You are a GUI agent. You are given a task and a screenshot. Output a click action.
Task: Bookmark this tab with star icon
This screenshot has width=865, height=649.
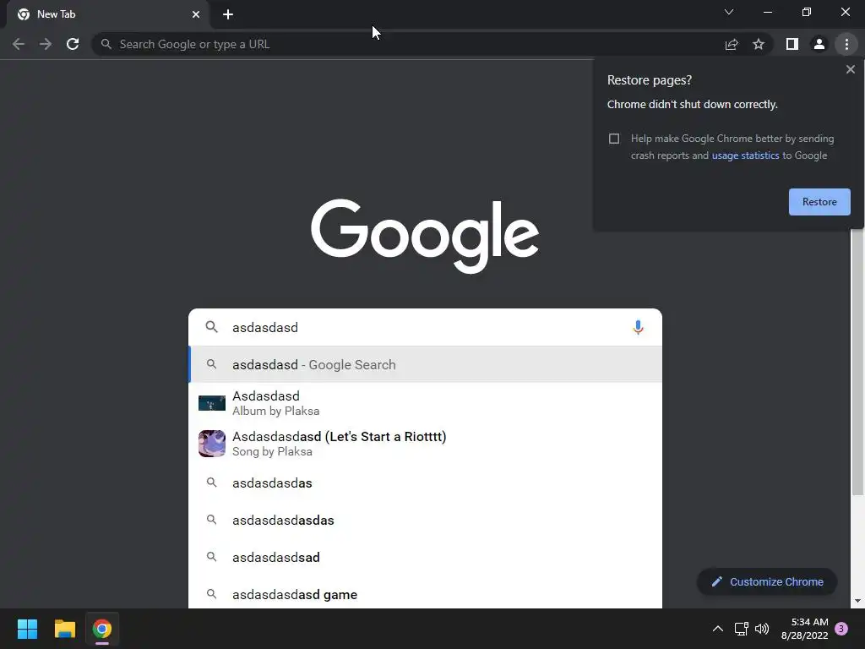(759, 44)
